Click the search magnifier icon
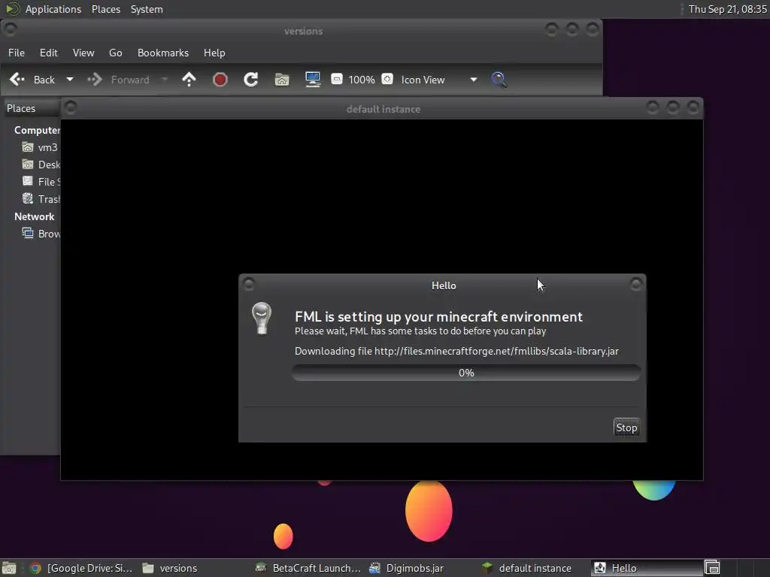This screenshot has height=577, width=770. pos(499,80)
